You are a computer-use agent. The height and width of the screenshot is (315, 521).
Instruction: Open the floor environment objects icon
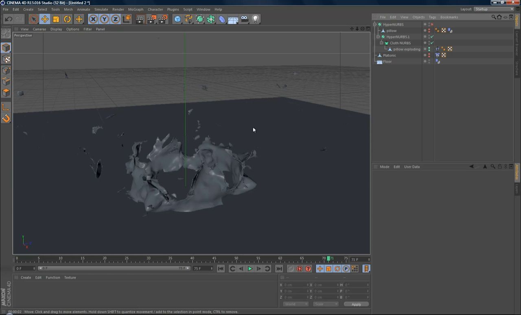[233, 19]
